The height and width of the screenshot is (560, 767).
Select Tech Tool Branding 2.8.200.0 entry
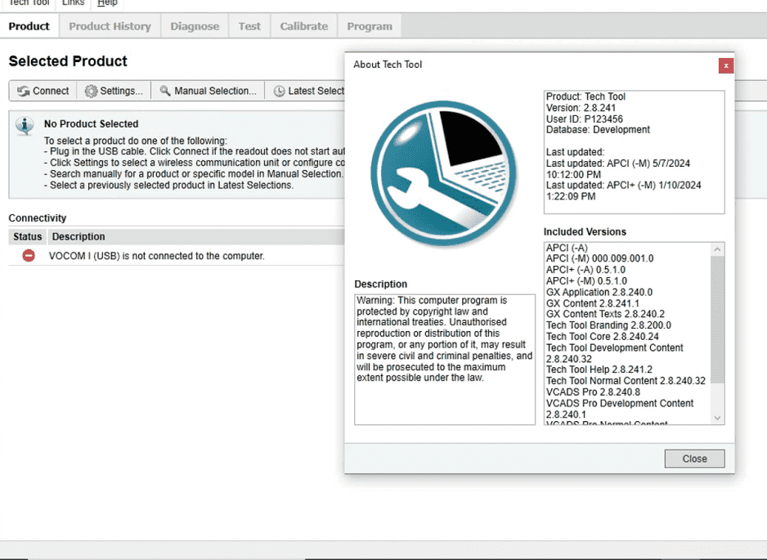pos(608,325)
